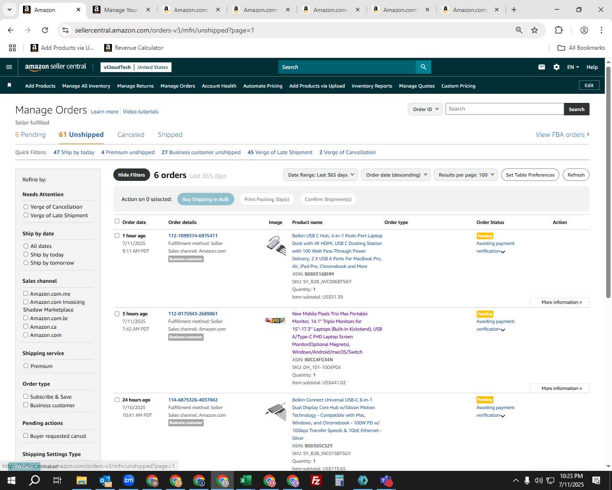This screenshot has height=490, width=612.
Task: Open Chrome tab search dropdown arrow
Action: tap(9, 10)
